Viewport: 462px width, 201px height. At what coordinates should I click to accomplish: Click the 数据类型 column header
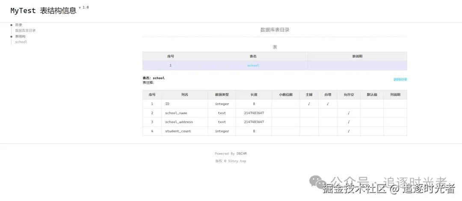(222, 95)
